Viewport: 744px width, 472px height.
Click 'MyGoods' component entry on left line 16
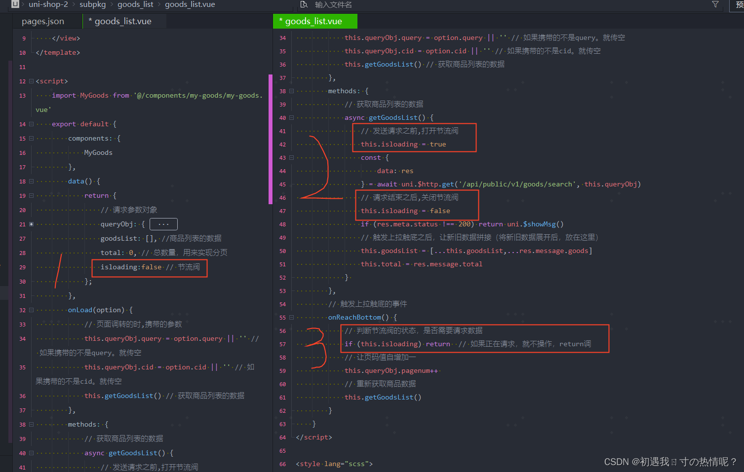click(x=98, y=152)
